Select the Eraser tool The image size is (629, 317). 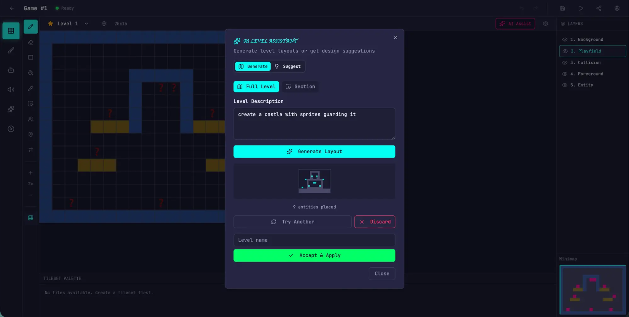31,42
